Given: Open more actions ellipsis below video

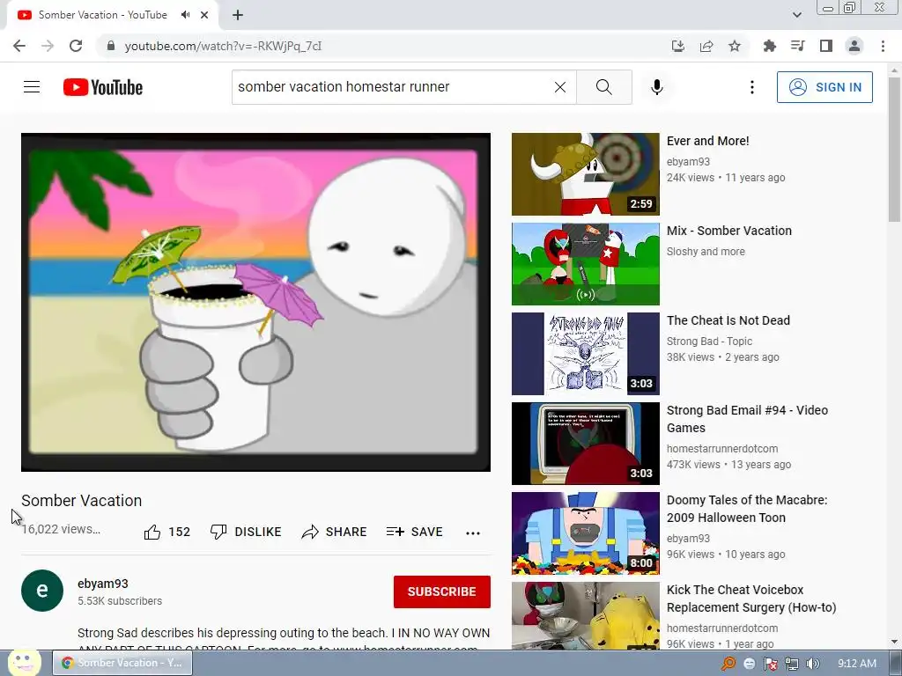Looking at the screenshot, I should 473,533.
